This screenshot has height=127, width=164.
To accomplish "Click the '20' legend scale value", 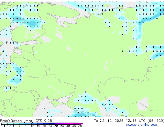I will tap(44, 126).
